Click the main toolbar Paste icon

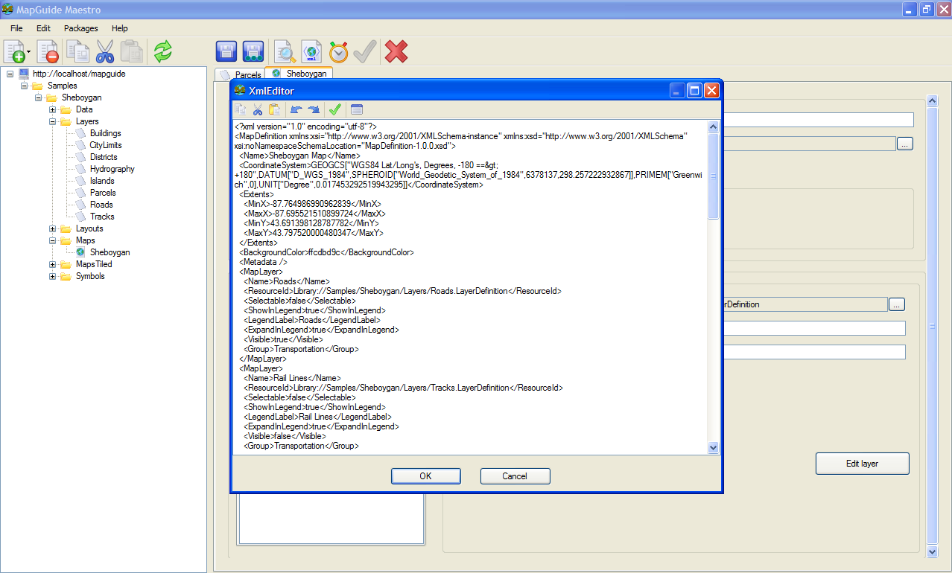point(132,51)
